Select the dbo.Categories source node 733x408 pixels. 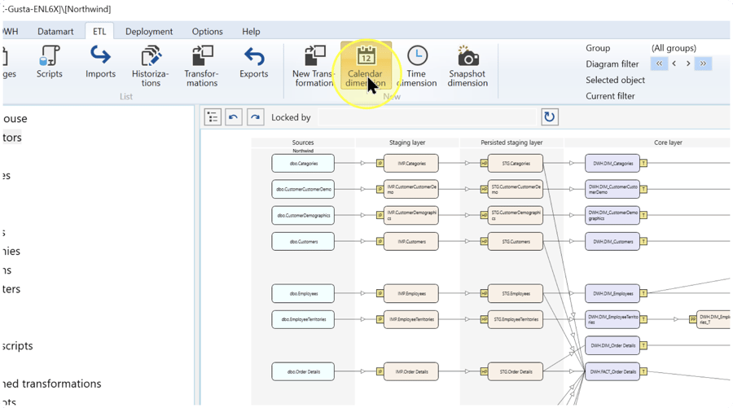point(303,163)
